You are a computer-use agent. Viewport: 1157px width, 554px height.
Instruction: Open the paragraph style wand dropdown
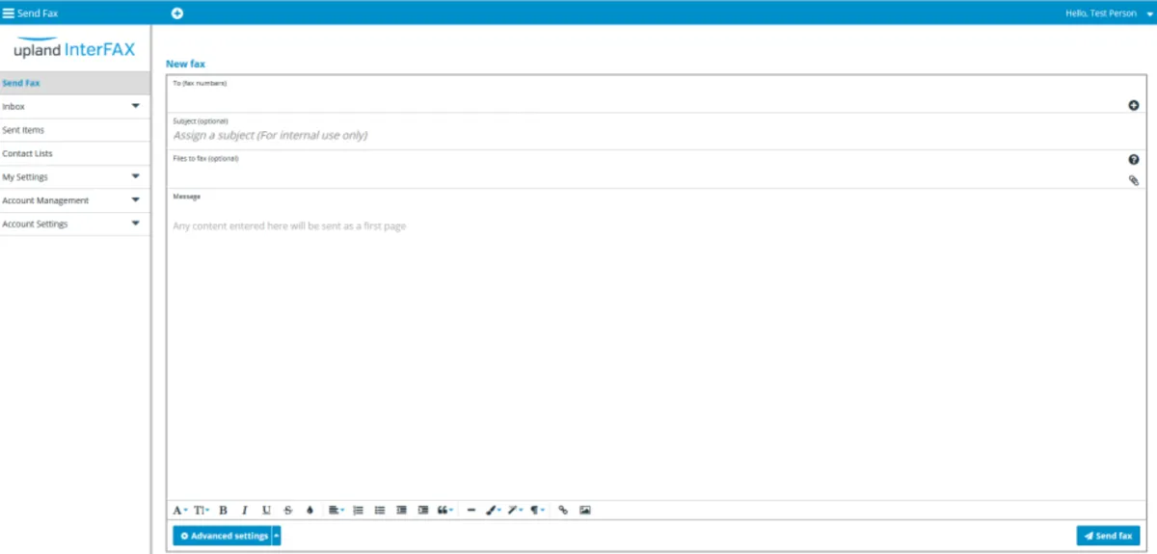click(x=516, y=510)
